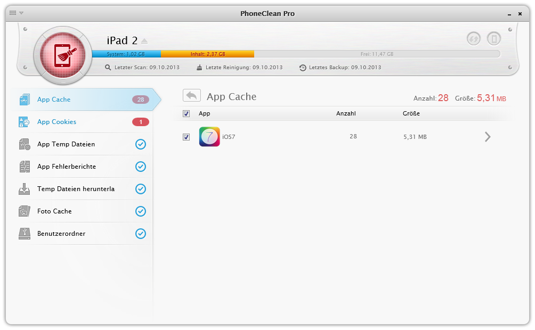Image resolution: width=535 pixels, height=330 pixels.
Task: Open the Benutzerordner category
Action: pos(82,234)
